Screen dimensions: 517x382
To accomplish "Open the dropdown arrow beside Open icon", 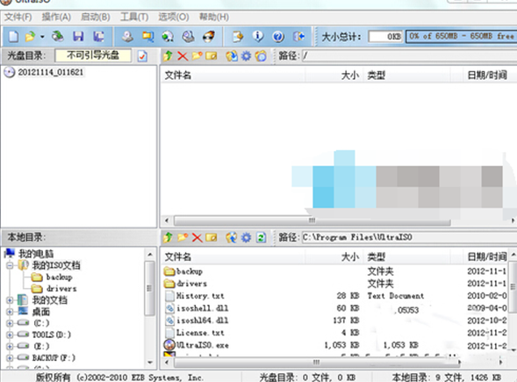I will (42, 37).
